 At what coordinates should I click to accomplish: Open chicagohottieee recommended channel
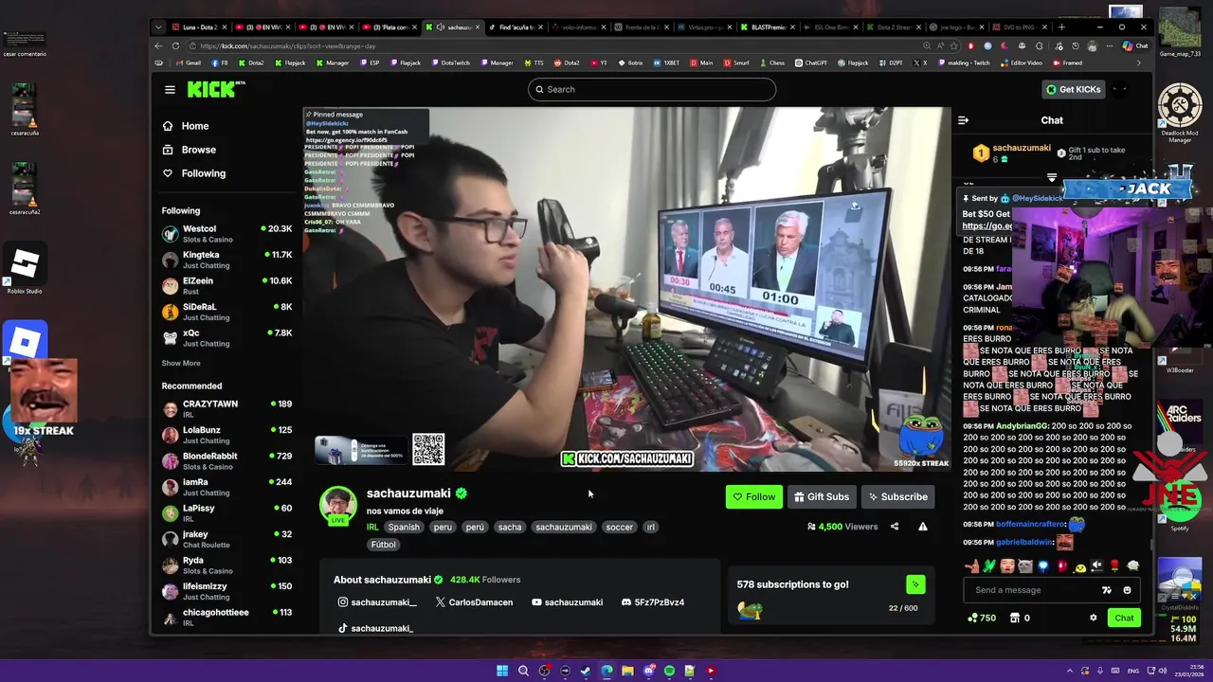pyautogui.click(x=226, y=617)
